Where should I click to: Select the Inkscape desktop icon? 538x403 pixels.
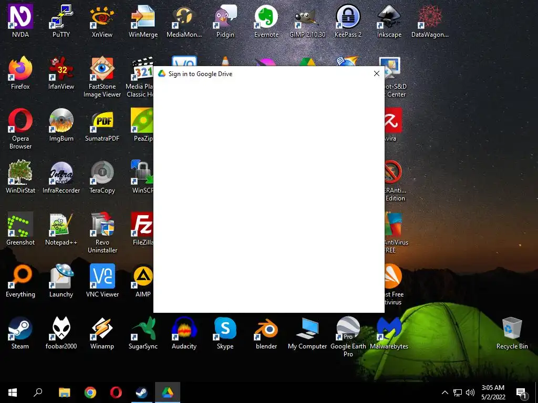[x=389, y=20]
